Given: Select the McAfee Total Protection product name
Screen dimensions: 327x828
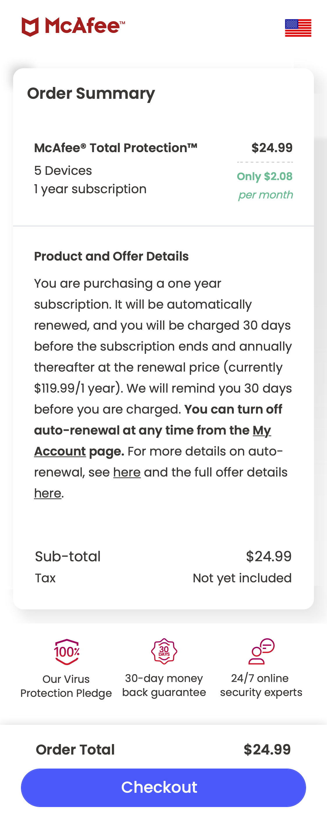Looking at the screenshot, I should (116, 148).
